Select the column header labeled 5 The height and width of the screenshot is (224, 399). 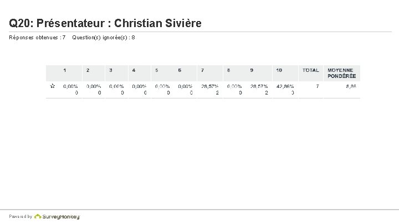tap(157, 70)
